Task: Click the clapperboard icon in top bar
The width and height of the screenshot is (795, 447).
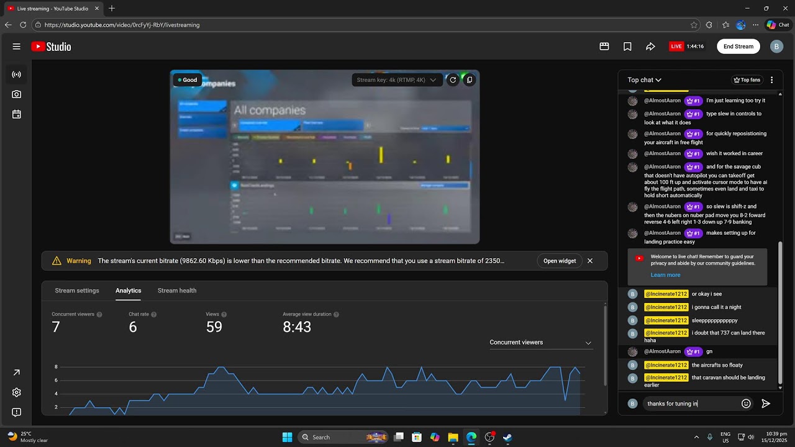Action: tap(604, 47)
